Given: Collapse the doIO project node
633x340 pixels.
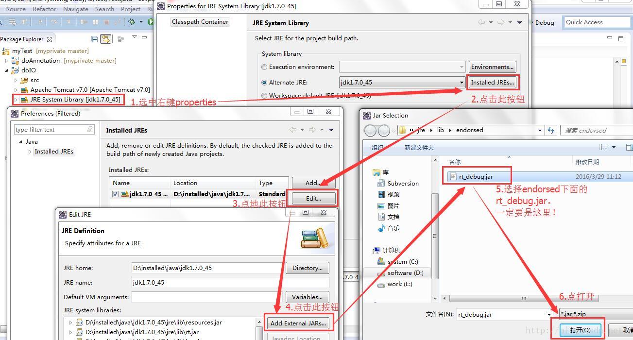Looking at the screenshot, I should coord(7,70).
